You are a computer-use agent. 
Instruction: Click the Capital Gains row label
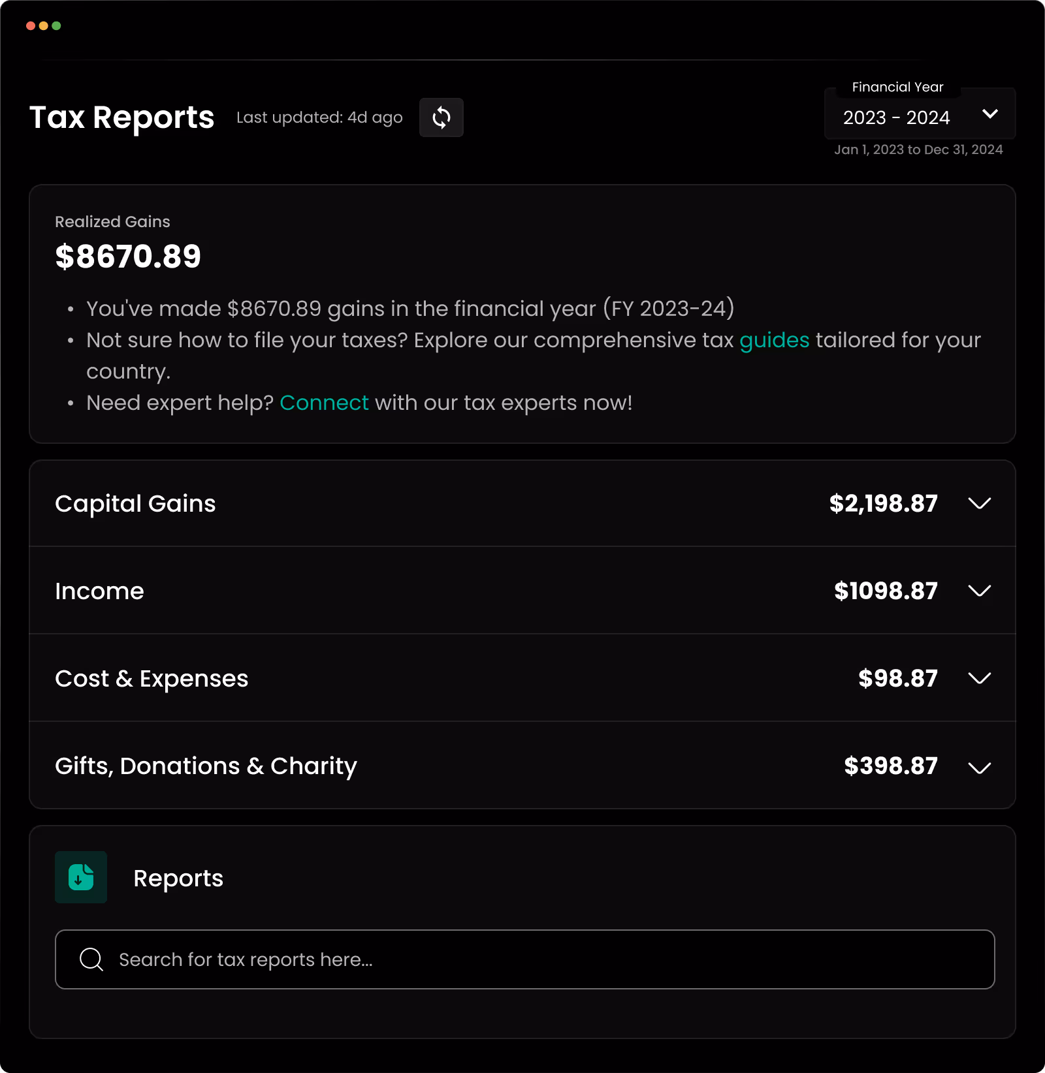(x=135, y=503)
